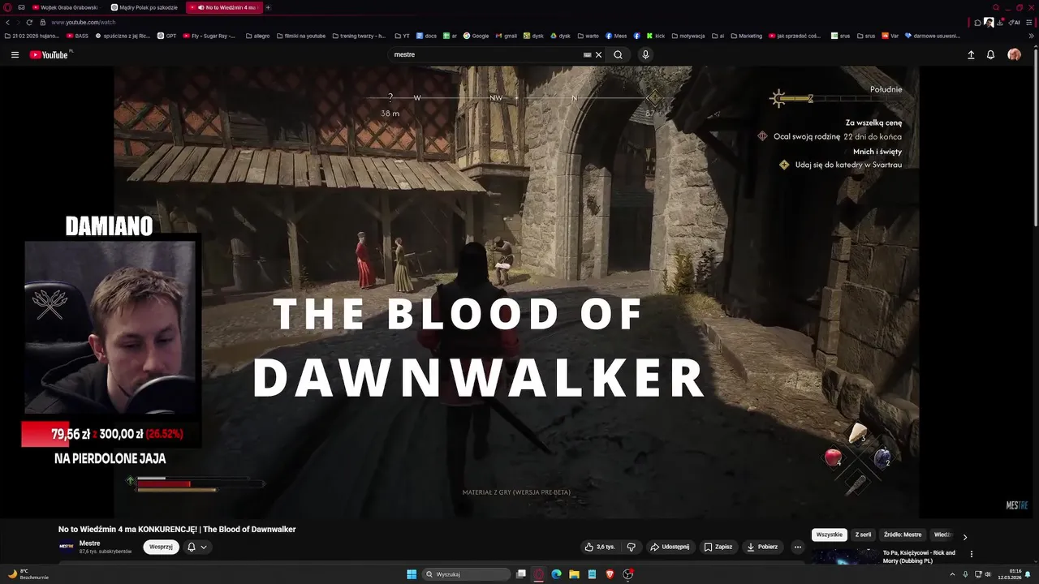This screenshot has height=584, width=1039.
Task: Clear the search query with X icon
Action: coord(599,55)
